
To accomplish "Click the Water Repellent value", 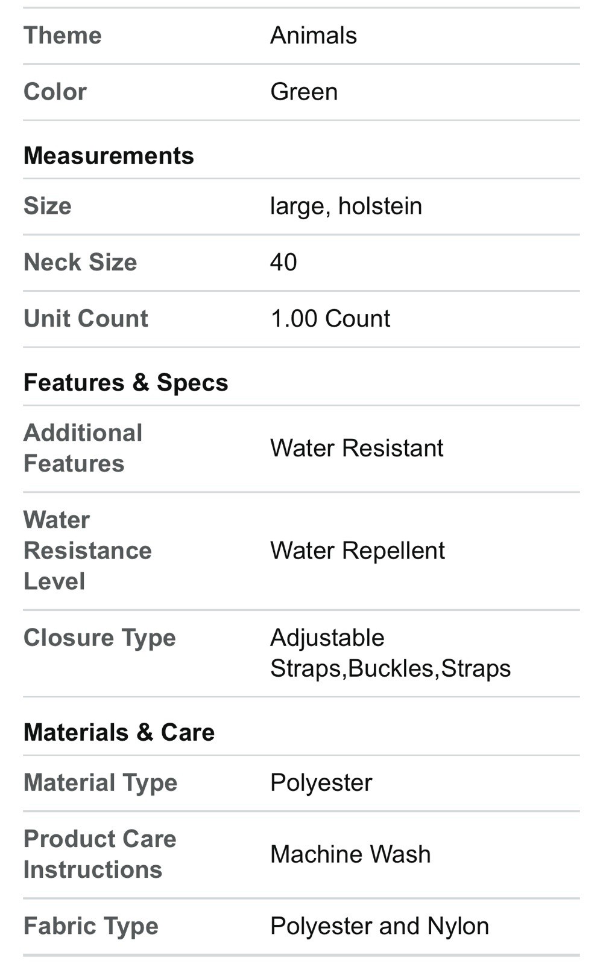I will [x=357, y=551].
